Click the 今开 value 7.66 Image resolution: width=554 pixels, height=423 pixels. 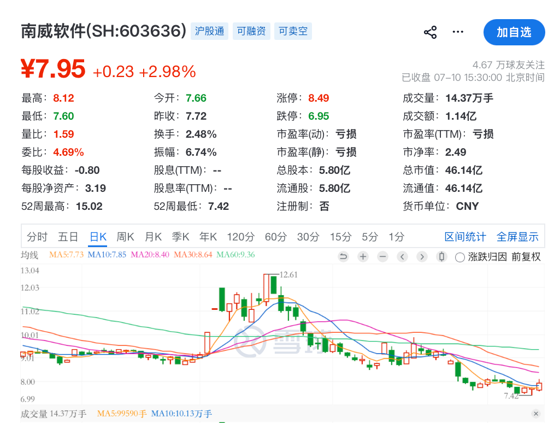tap(196, 98)
